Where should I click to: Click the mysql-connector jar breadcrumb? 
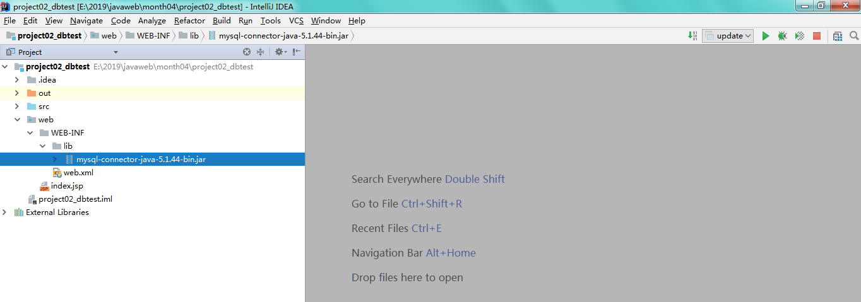point(278,36)
